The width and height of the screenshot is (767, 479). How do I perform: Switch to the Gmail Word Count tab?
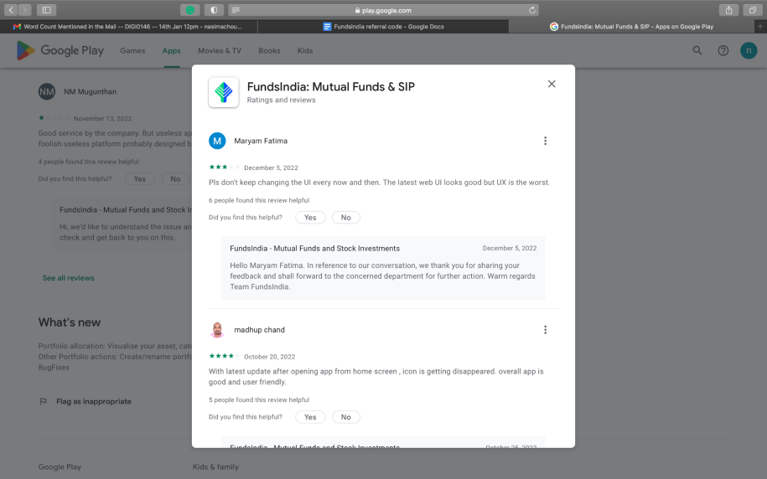128,27
